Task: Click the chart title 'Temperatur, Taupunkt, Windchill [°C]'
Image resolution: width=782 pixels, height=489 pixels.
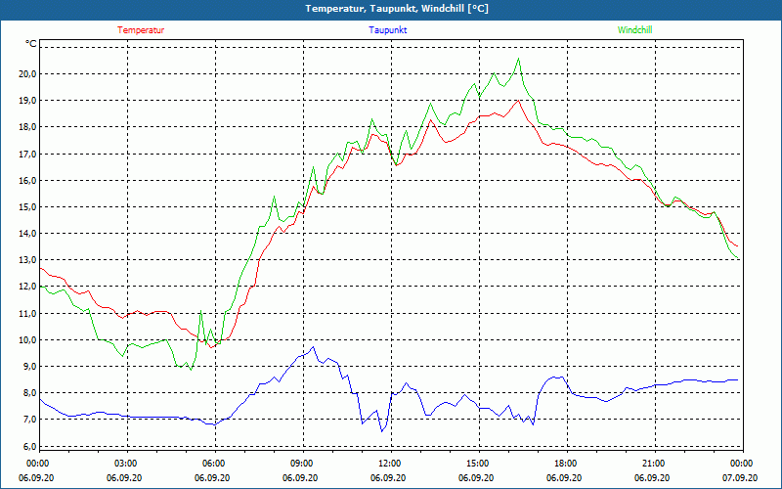Action: (397, 9)
